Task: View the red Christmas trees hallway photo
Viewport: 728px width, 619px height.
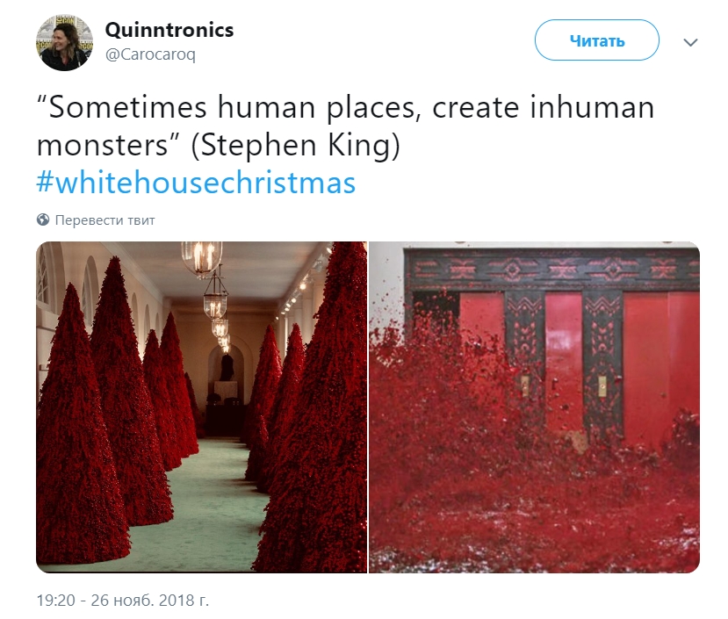Action: pos(201,407)
